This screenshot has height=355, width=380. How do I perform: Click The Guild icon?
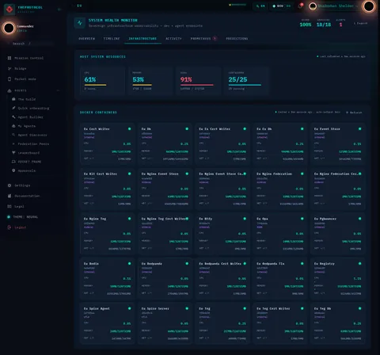coord(13,99)
